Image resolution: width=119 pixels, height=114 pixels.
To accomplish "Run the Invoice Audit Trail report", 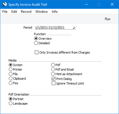I will tap(107, 19).
